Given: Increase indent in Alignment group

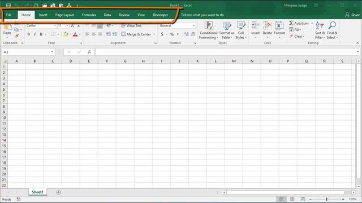Looking at the screenshot, I should point(114,34).
